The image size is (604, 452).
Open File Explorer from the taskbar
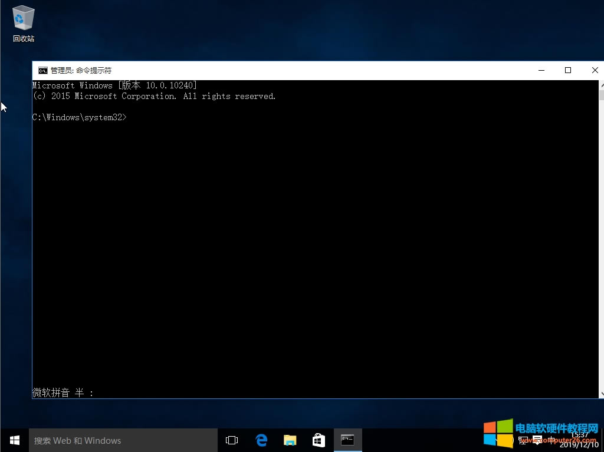[290, 440]
